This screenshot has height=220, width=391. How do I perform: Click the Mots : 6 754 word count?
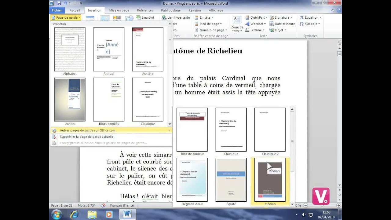point(86,206)
